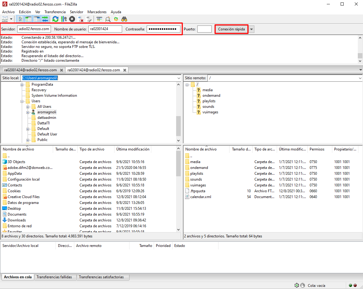Disconnect from the server toolbar icon
The height and width of the screenshot is (289, 363).
pos(80,19)
